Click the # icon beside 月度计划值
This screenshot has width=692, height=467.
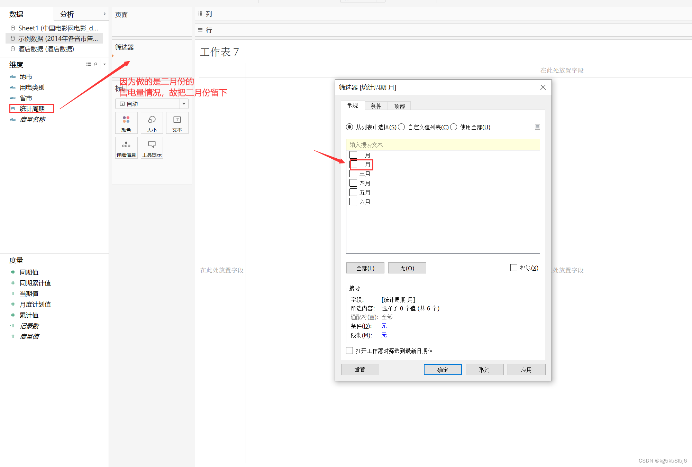click(13, 305)
